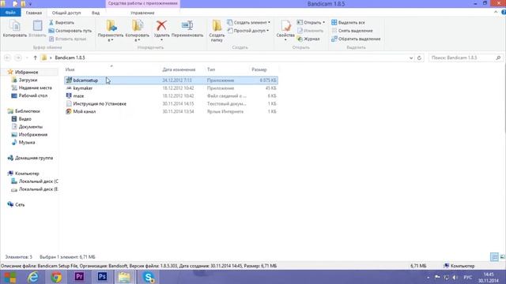Open Windows Start button
The height and width of the screenshot is (284, 506).
pyautogui.click(x=9, y=277)
